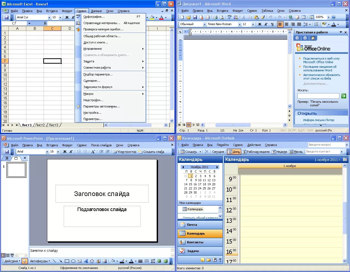Viewport: 350px width, 272px height.
Task: Choose Орфография in Excel Сервис menu
Action: (x=110, y=17)
